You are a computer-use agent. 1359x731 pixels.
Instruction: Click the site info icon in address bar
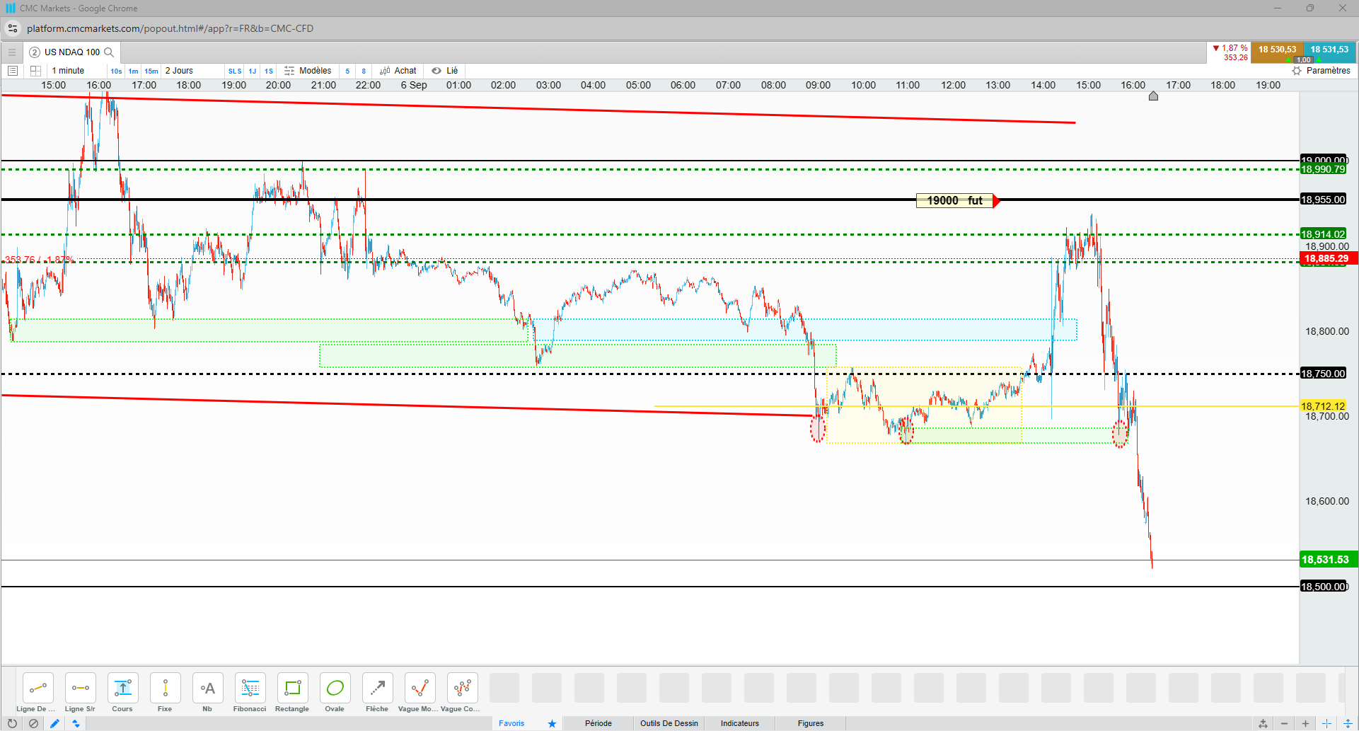click(13, 28)
